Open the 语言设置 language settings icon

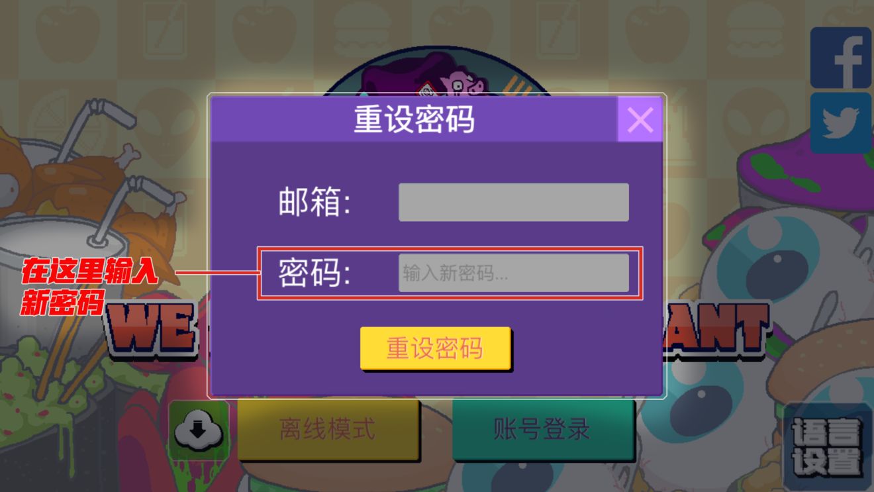828,446
